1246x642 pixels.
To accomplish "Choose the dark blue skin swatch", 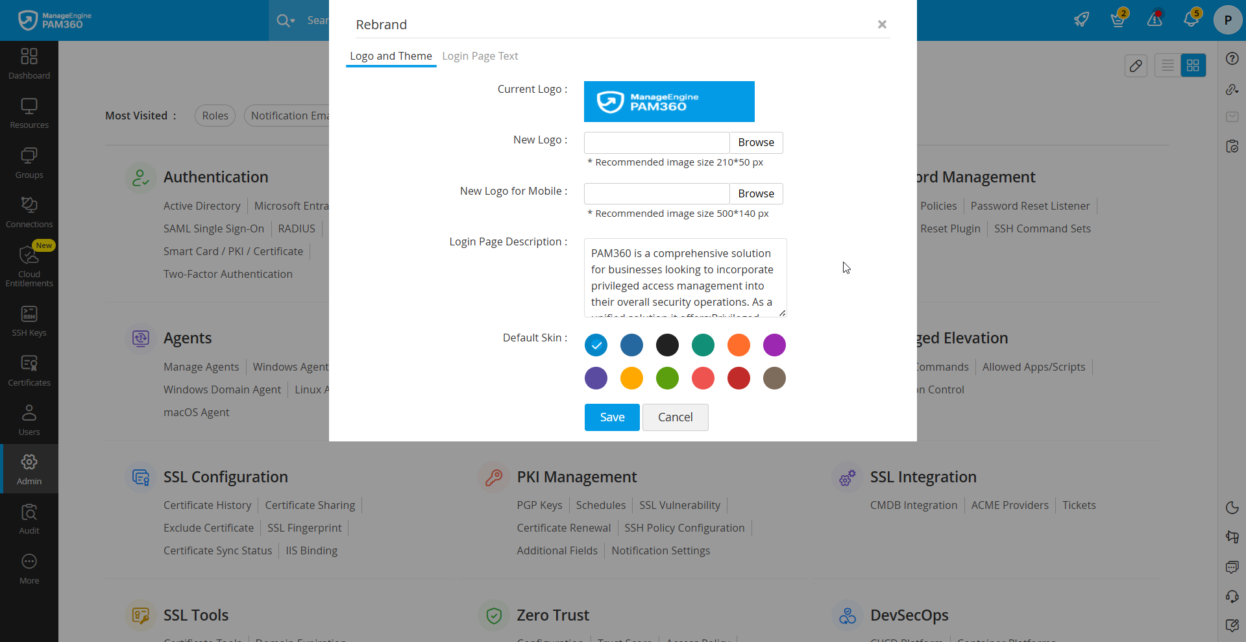I will coord(631,345).
